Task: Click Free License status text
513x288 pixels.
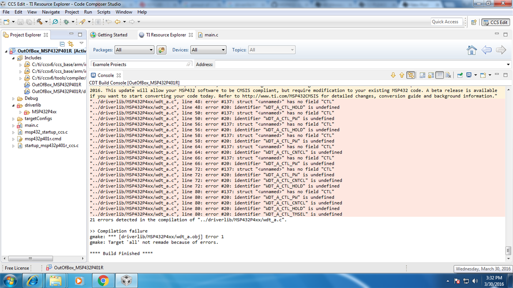Action: click(x=17, y=268)
